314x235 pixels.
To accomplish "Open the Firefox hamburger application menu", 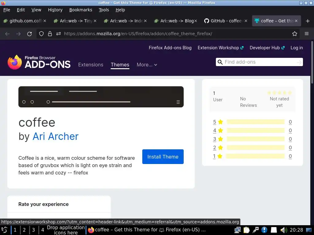I will pos(307,34).
